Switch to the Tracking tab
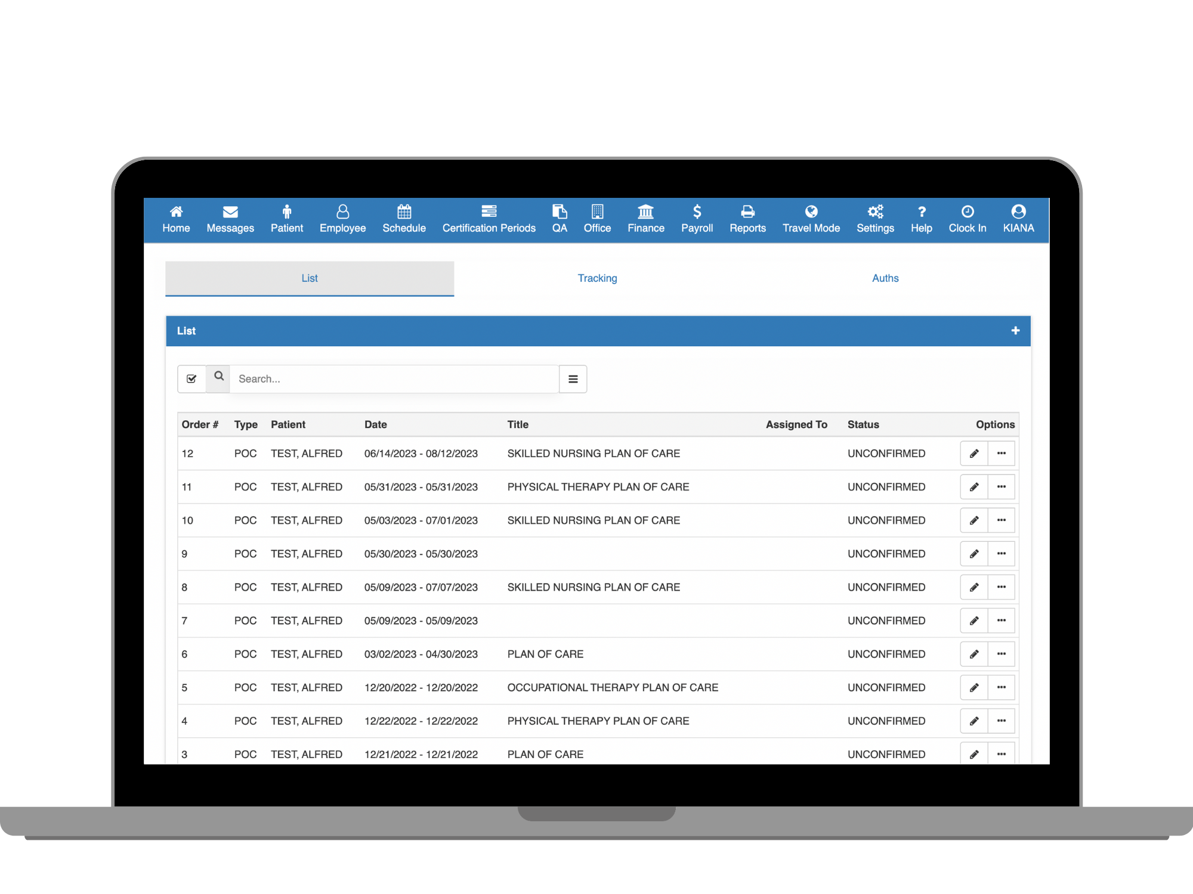This screenshot has width=1193, height=894. pos(597,278)
